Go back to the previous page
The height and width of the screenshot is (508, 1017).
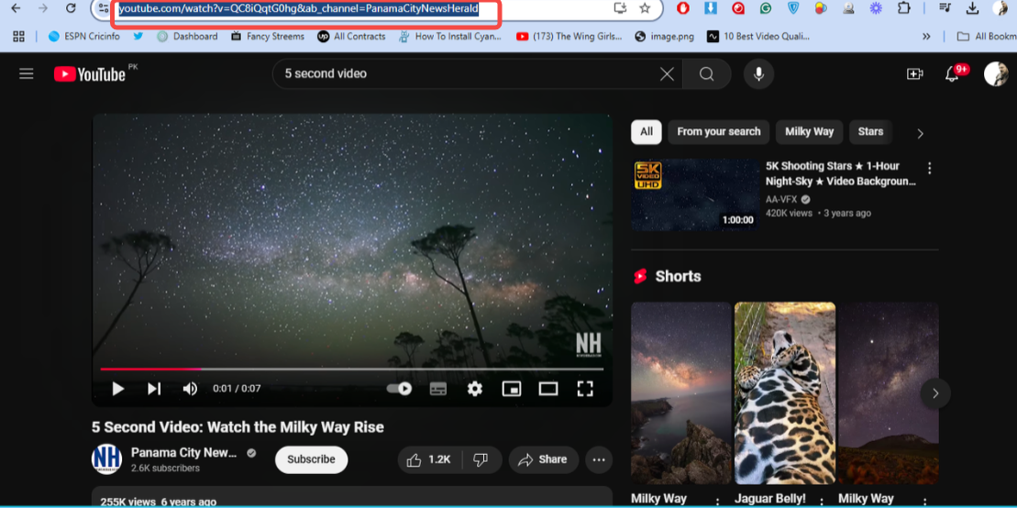click(16, 8)
